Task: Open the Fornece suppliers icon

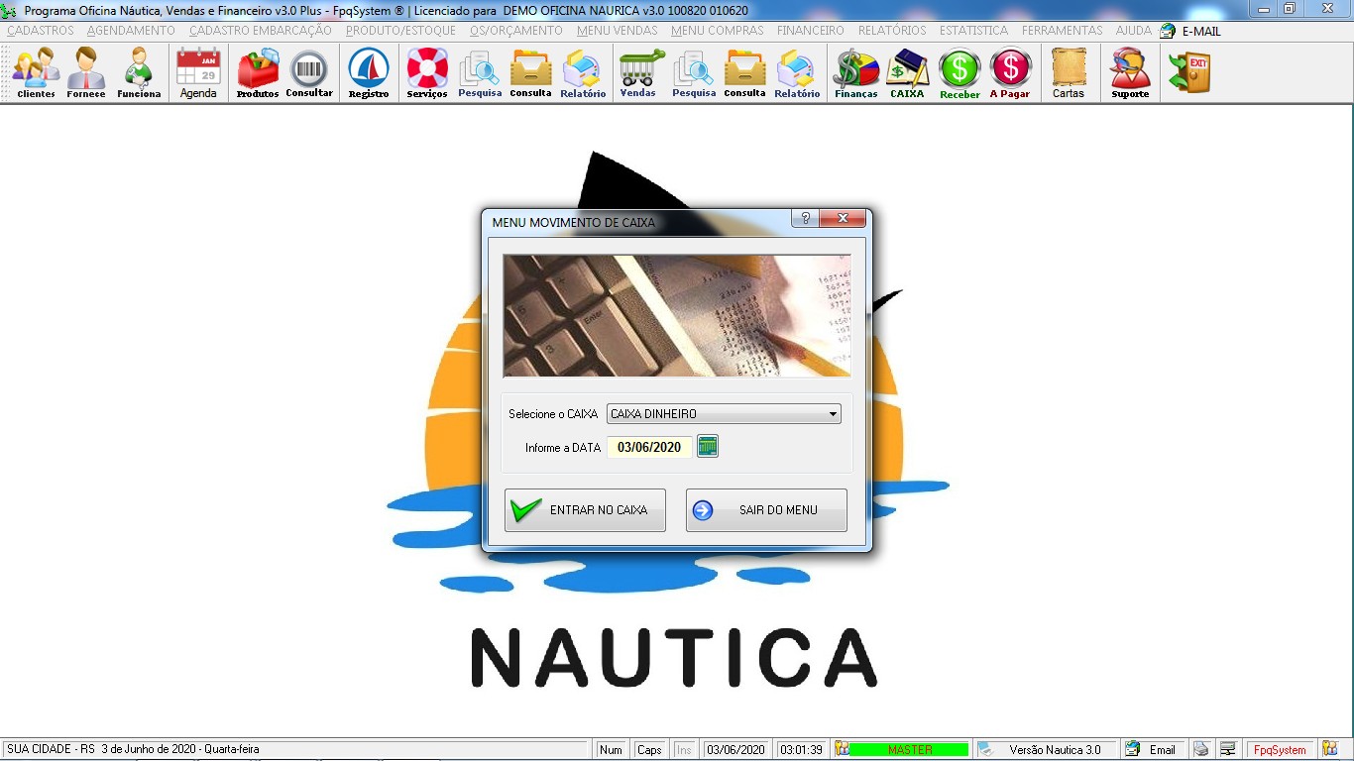Action: coord(86,73)
